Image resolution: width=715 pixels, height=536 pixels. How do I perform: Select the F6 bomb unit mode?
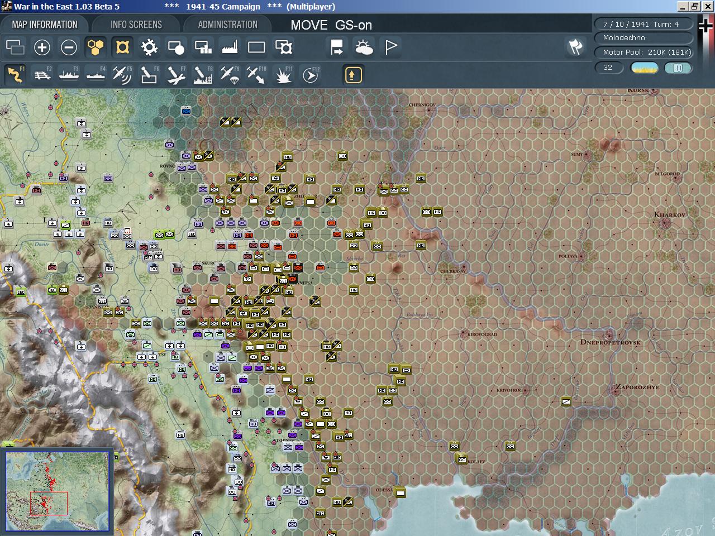[149, 75]
